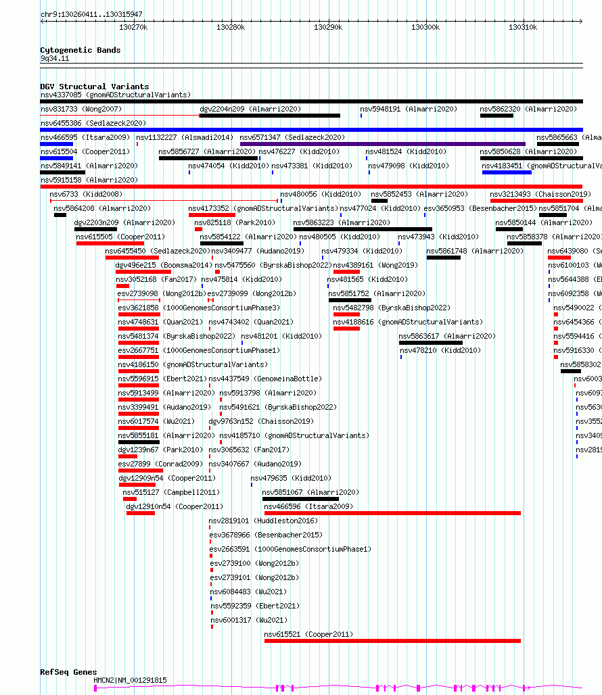
Task: Click the long red nsv5915158 bar
Action: pyautogui.click(x=311, y=187)
